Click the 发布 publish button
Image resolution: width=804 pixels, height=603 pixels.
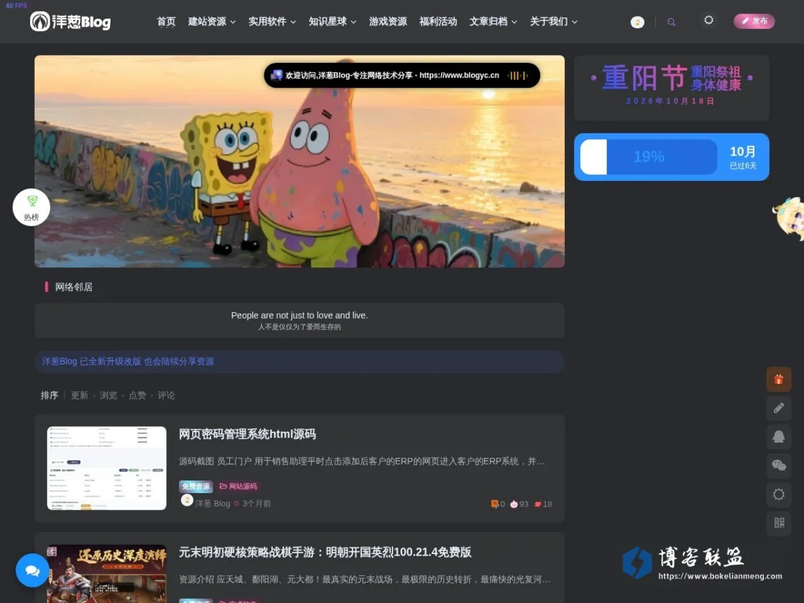(x=754, y=21)
